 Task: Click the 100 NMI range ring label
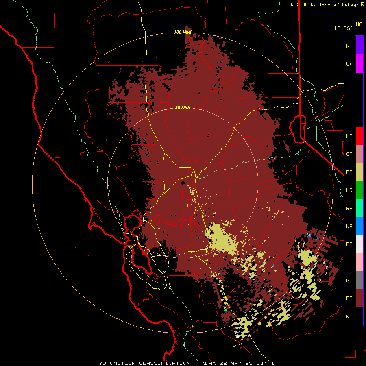[183, 32]
